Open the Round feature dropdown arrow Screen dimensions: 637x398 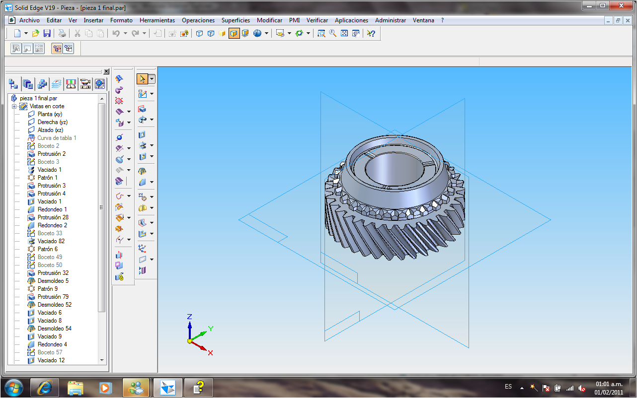(152, 182)
